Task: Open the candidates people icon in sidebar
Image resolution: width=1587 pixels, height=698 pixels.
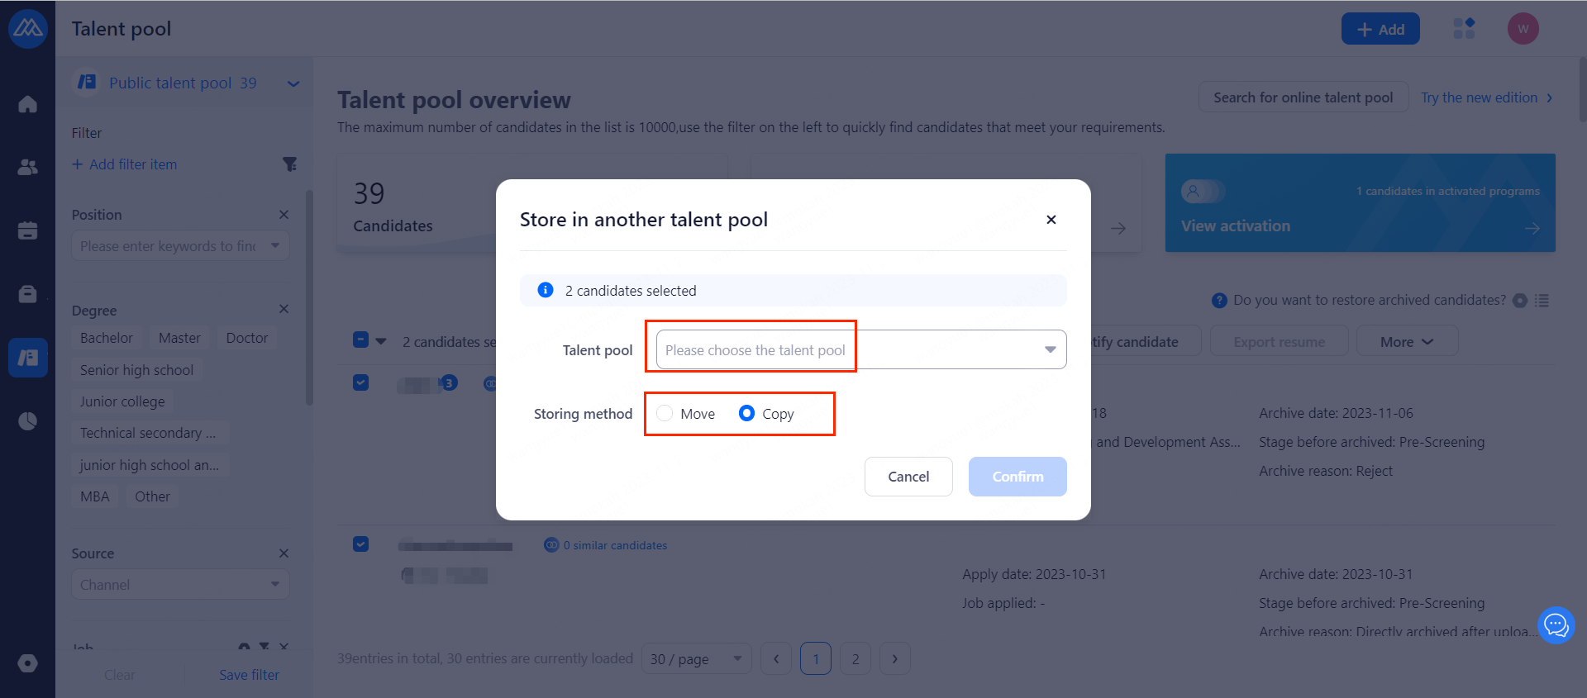Action: [27, 167]
